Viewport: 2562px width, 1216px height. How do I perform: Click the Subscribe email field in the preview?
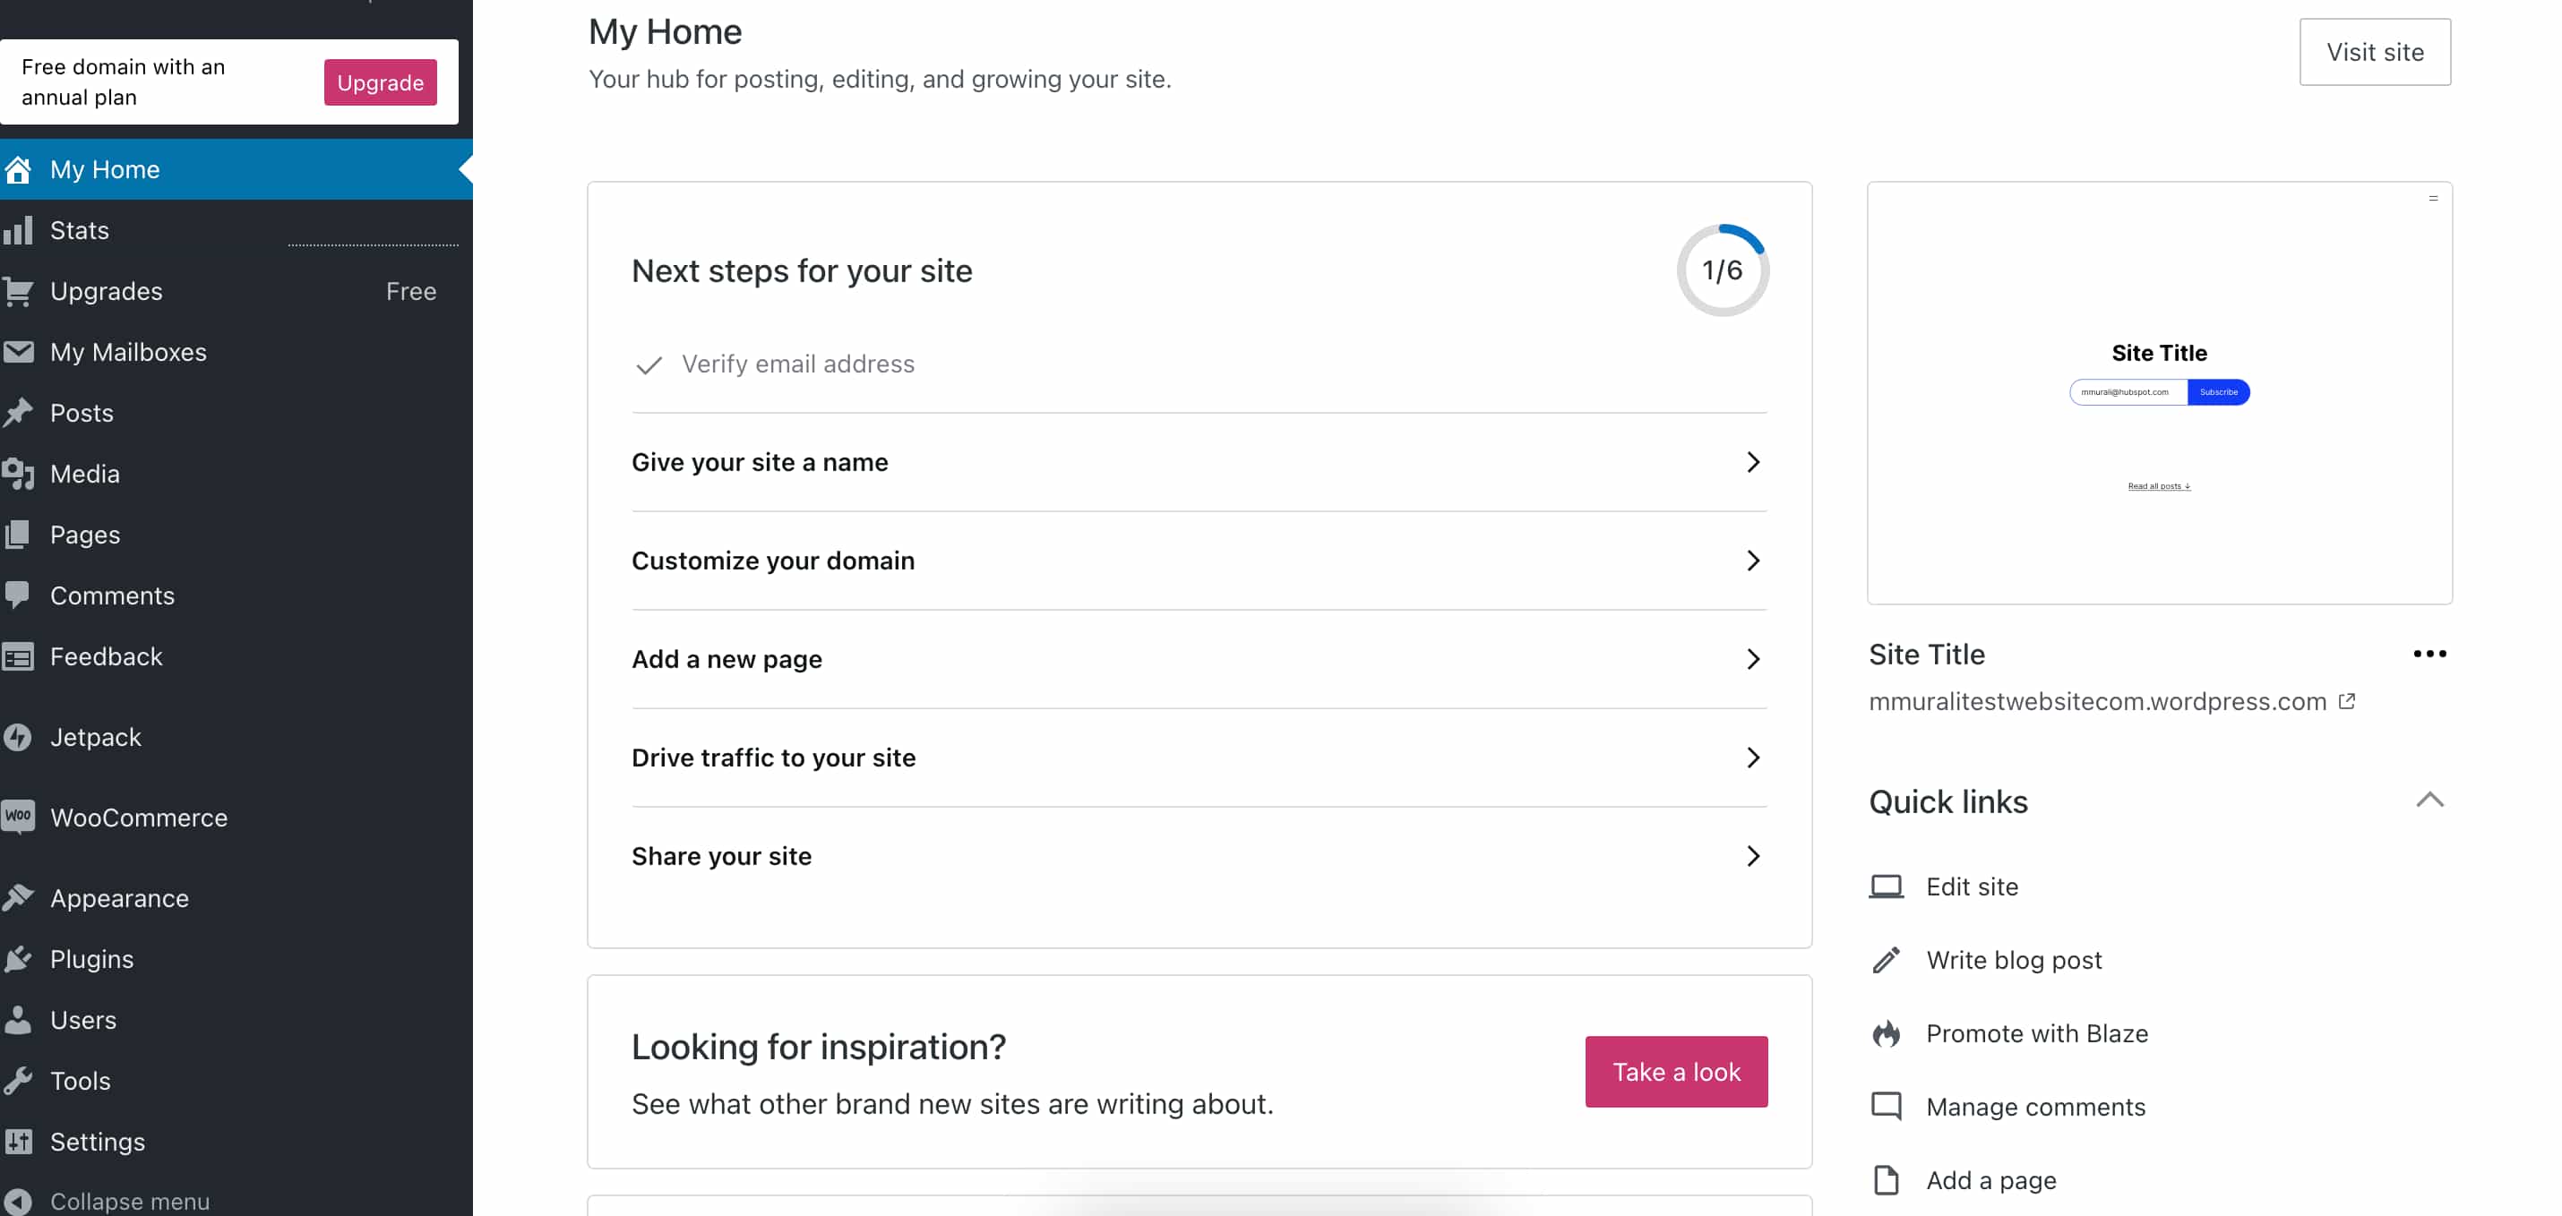click(x=2128, y=391)
